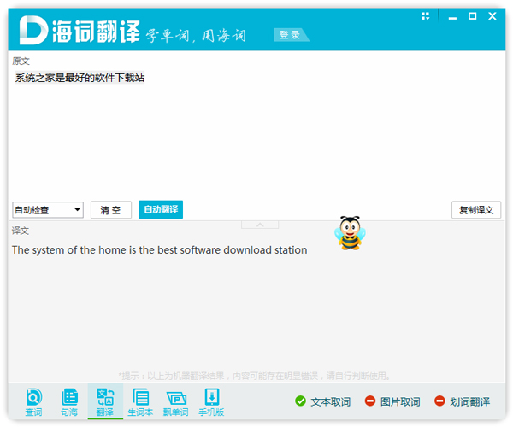
Task: Click the 复制译文 copy translation button
Action: pos(476,210)
